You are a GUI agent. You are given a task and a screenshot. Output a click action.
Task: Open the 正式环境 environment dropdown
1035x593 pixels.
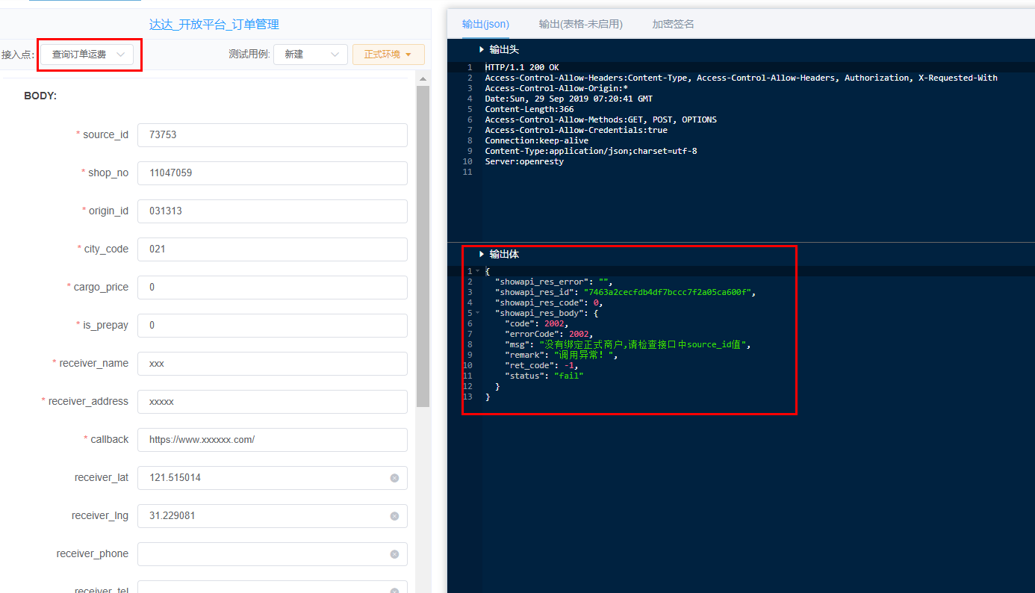[x=388, y=55]
